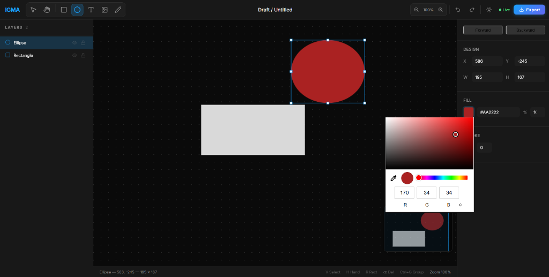The width and height of the screenshot is (549, 277).
Task: Lock the Ellipse layer
Action: pyautogui.click(x=83, y=43)
